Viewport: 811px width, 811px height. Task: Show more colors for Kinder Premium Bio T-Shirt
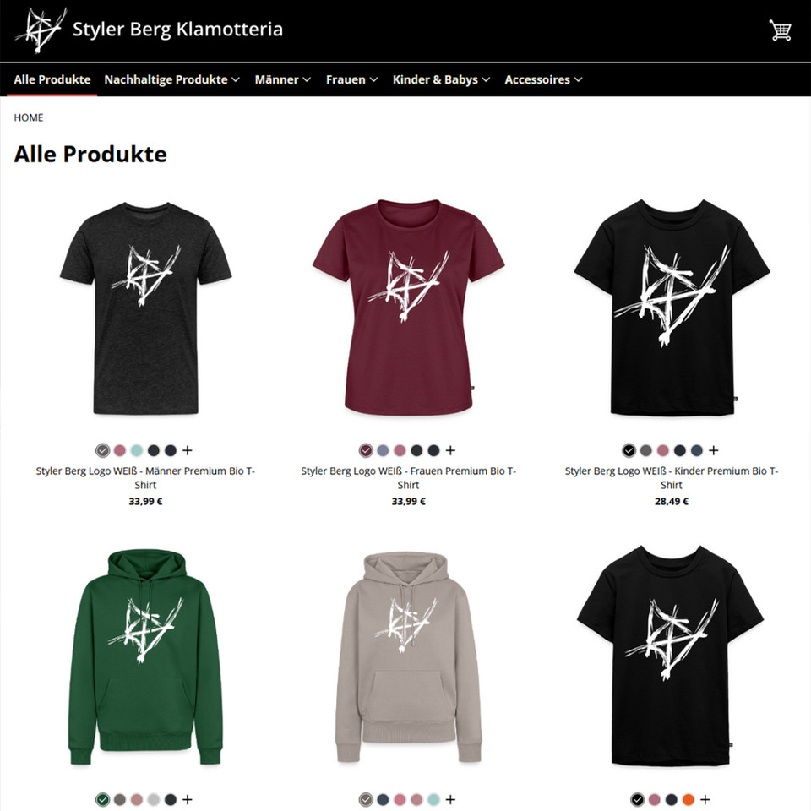coord(714,450)
